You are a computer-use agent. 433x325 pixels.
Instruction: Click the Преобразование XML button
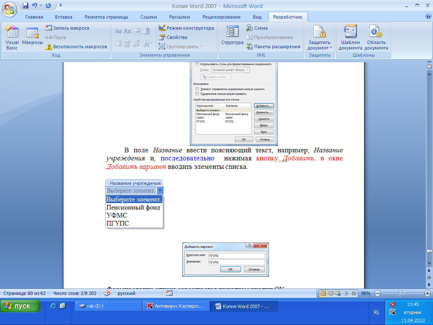click(x=269, y=37)
